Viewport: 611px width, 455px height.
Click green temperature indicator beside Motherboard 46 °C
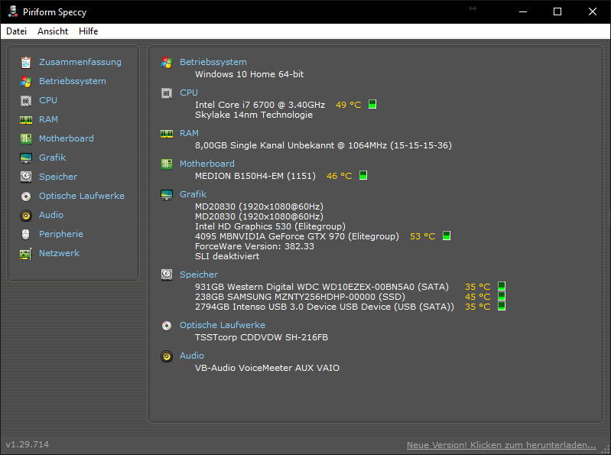point(363,175)
